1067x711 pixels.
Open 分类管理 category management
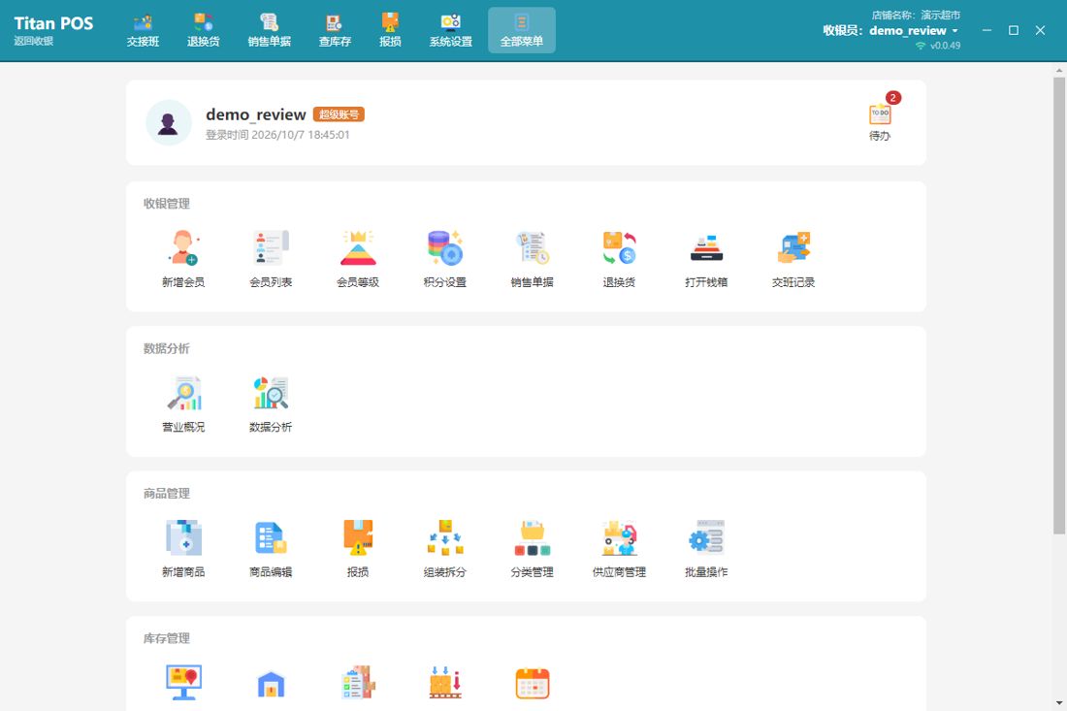point(532,549)
